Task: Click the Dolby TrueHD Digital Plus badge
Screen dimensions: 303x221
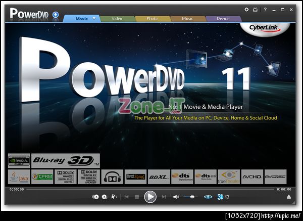Action: 66,176
